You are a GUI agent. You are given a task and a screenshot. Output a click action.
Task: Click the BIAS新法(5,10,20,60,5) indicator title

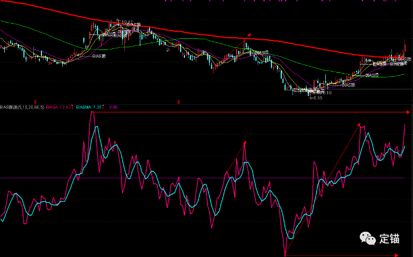[22, 107]
